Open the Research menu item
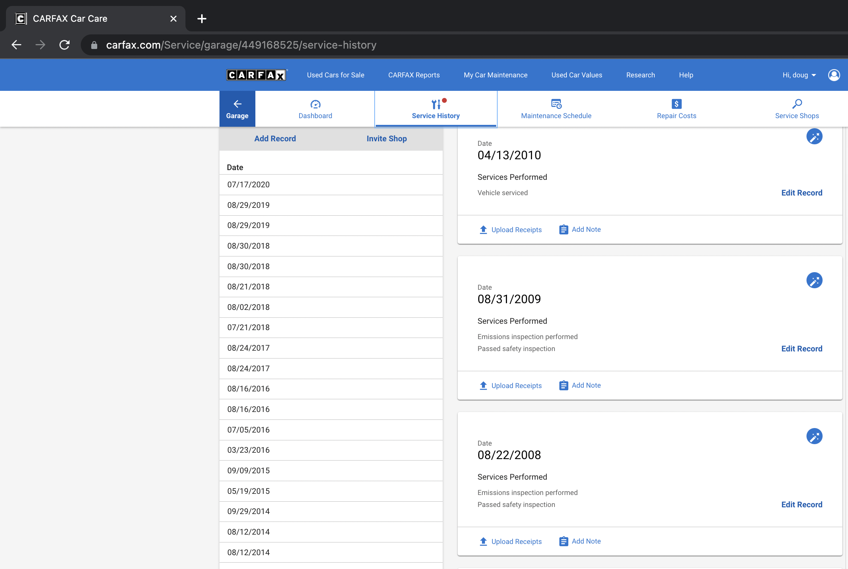Screen dimensions: 848x569 click(641, 75)
